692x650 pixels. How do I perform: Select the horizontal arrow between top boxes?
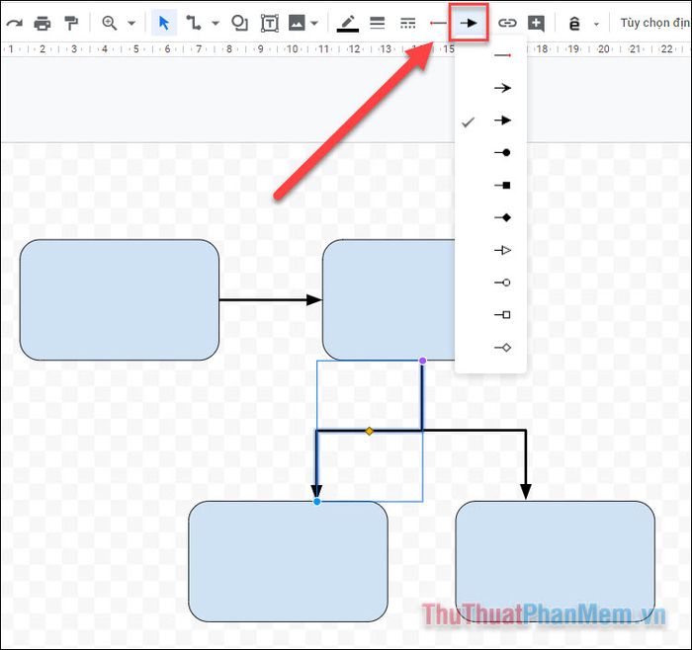[x=271, y=300]
